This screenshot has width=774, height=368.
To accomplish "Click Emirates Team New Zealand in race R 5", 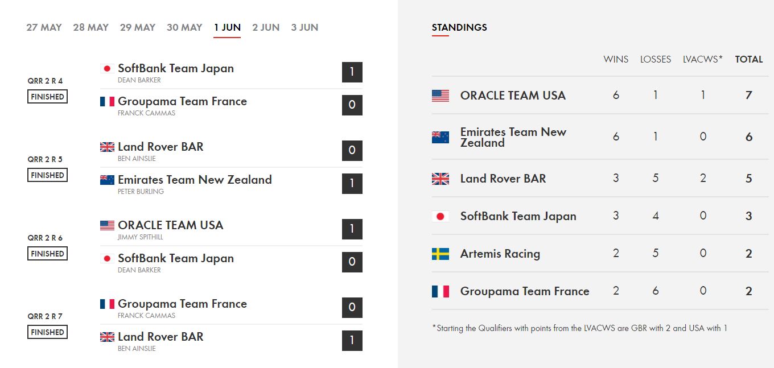I will [195, 180].
